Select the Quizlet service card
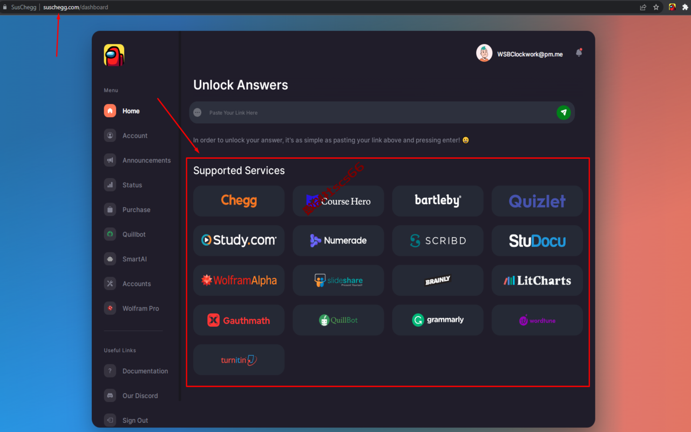 (537, 201)
